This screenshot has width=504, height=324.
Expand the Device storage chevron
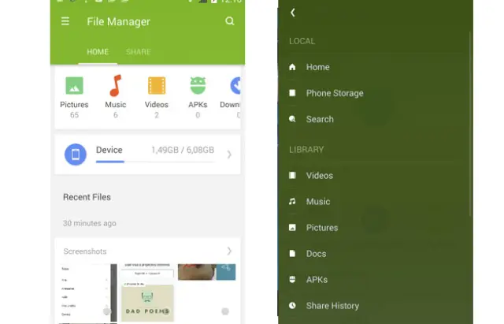point(229,155)
